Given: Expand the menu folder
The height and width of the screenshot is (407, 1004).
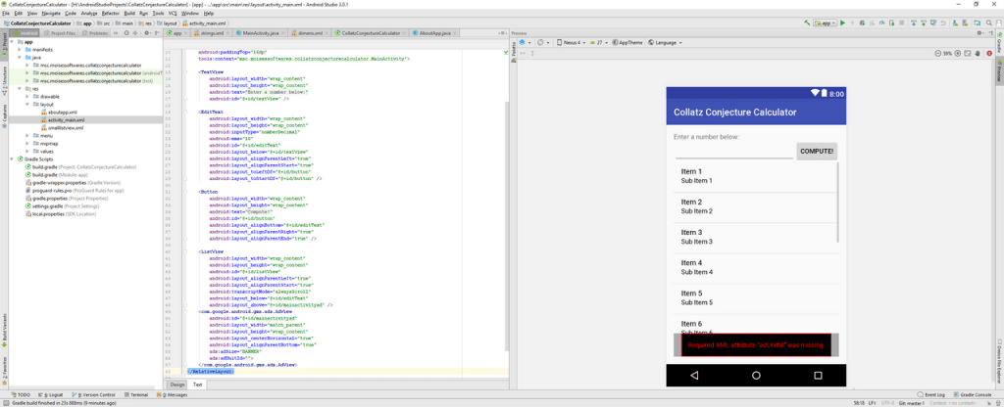Looking at the screenshot, I should coord(27,135).
